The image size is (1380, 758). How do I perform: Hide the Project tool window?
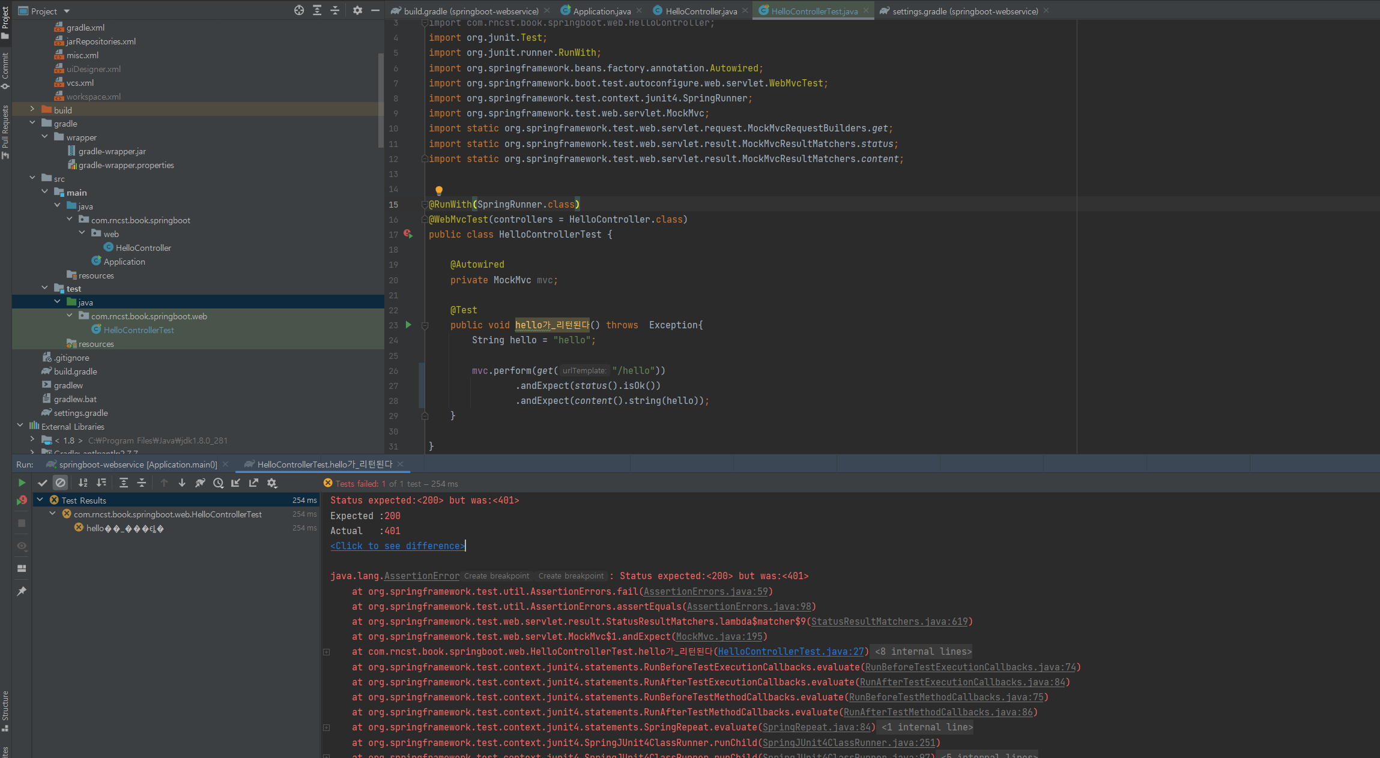coord(375,10)
